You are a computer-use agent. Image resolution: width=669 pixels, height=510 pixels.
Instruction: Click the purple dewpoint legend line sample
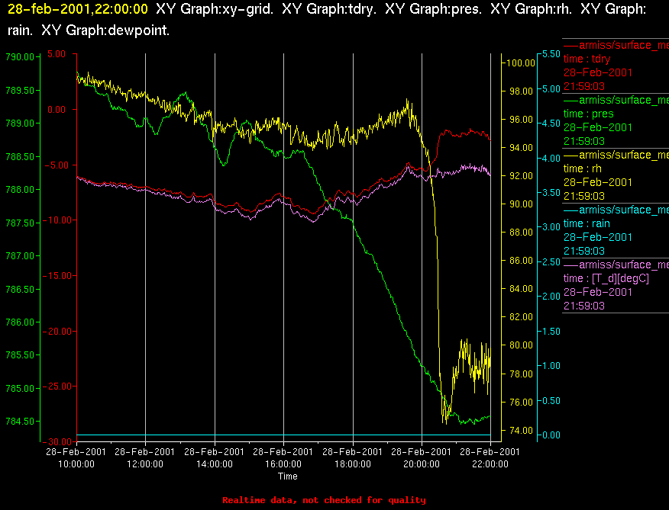pyautogui.click(x=571, y=265)
